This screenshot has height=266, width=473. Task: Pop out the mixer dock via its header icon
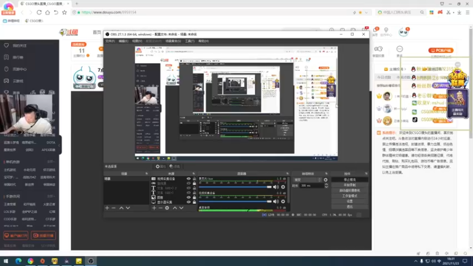tap(287, 174)
